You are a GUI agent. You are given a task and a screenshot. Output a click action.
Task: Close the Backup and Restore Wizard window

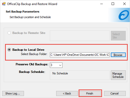[124, 4]
